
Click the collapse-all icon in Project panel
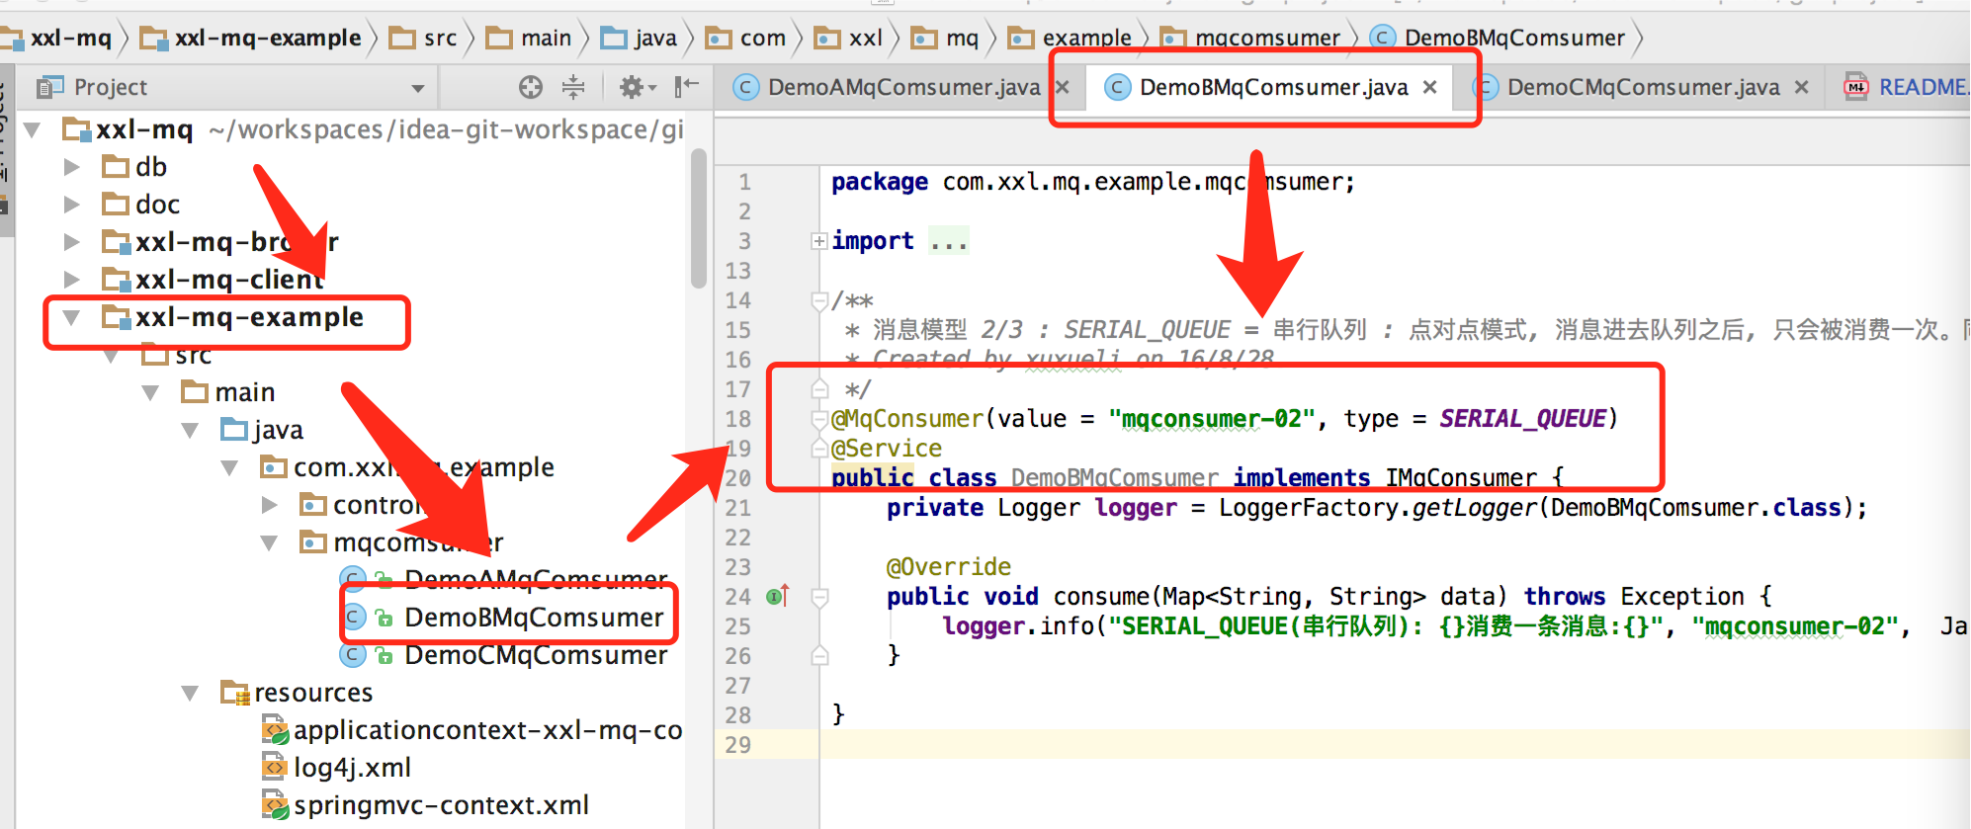(573, 87)
